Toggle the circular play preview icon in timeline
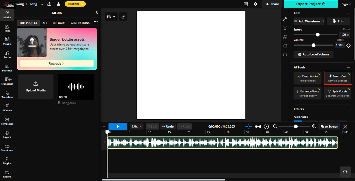 click(x=266, y=126)
